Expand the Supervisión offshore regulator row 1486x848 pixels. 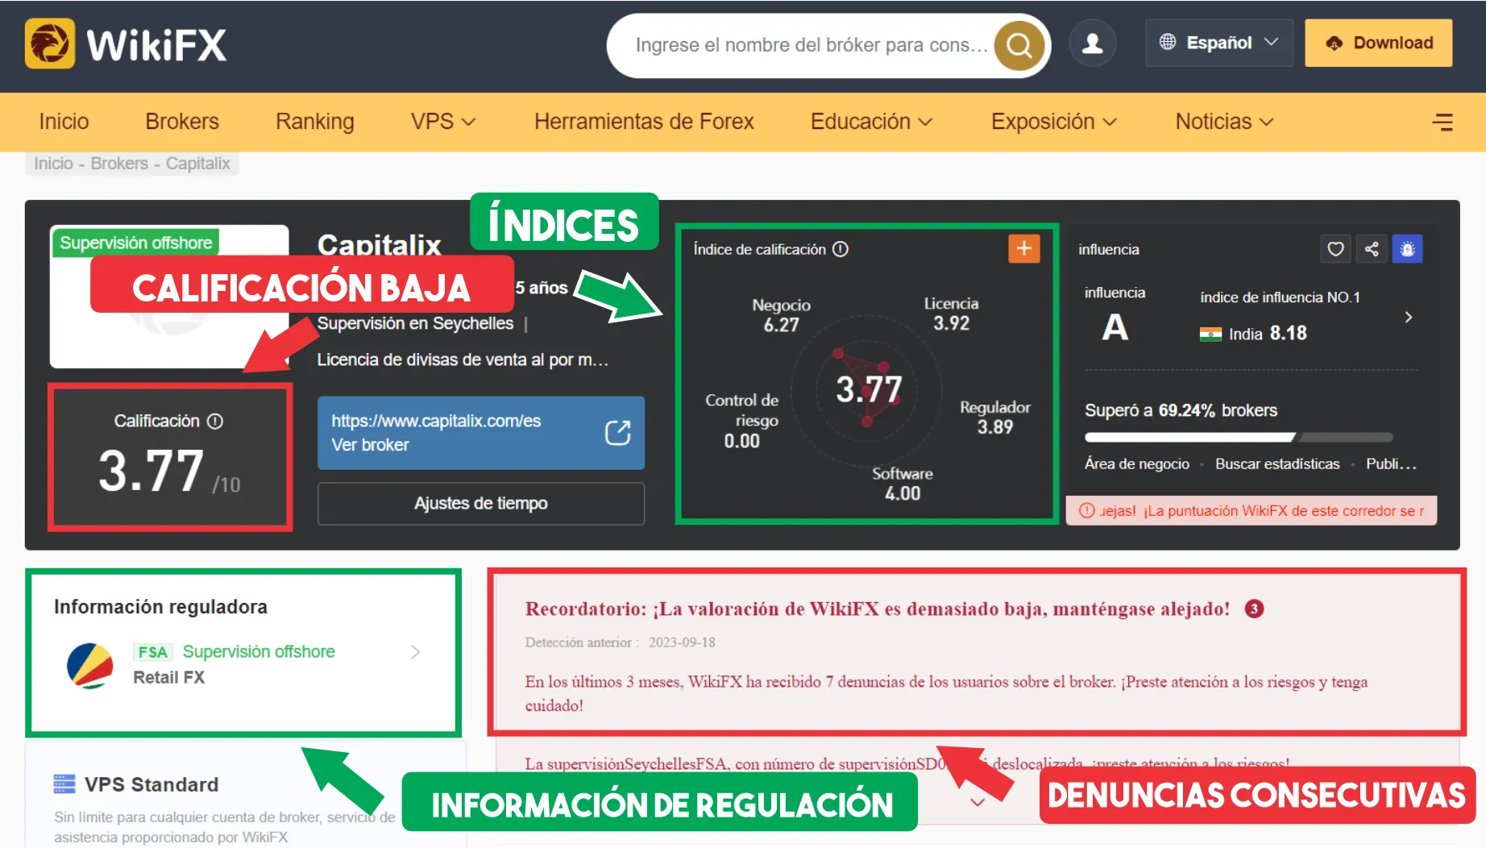(x=415, y=651)
